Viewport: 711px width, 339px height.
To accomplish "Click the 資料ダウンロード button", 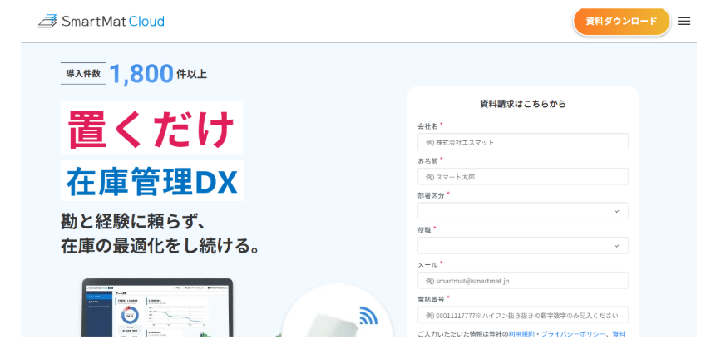I will coord(621,22).
